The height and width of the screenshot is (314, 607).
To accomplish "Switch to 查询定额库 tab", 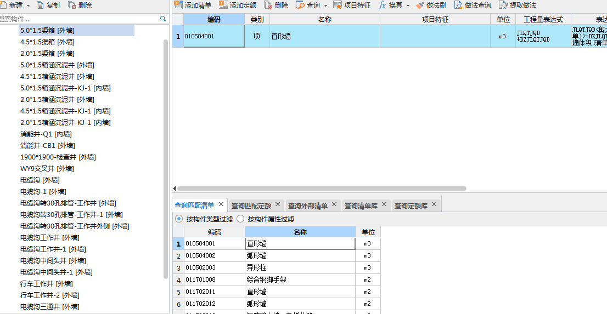I will click(411, 205).
